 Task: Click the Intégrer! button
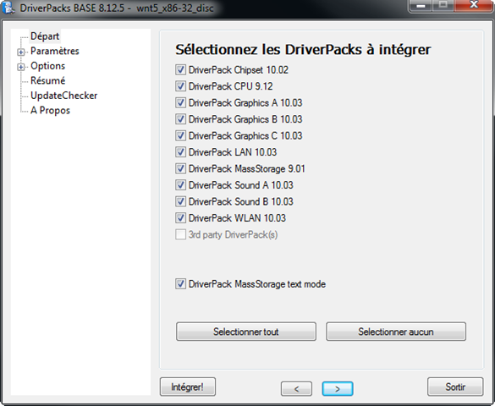(188, 387)
